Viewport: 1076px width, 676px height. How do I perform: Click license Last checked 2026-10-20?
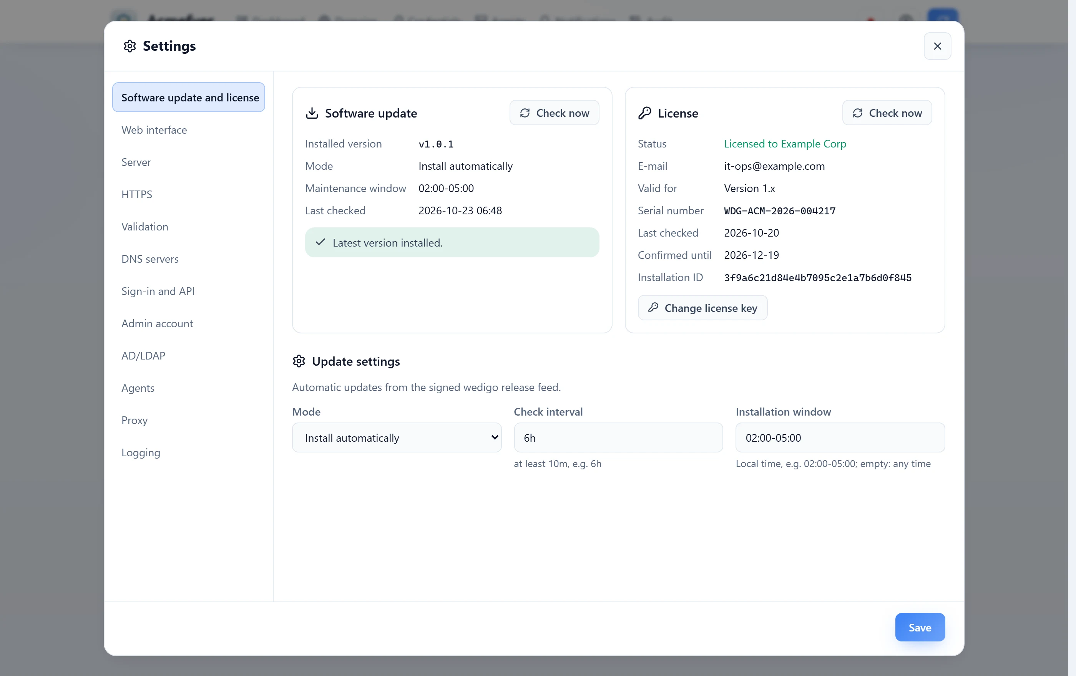tap(752, 233)
